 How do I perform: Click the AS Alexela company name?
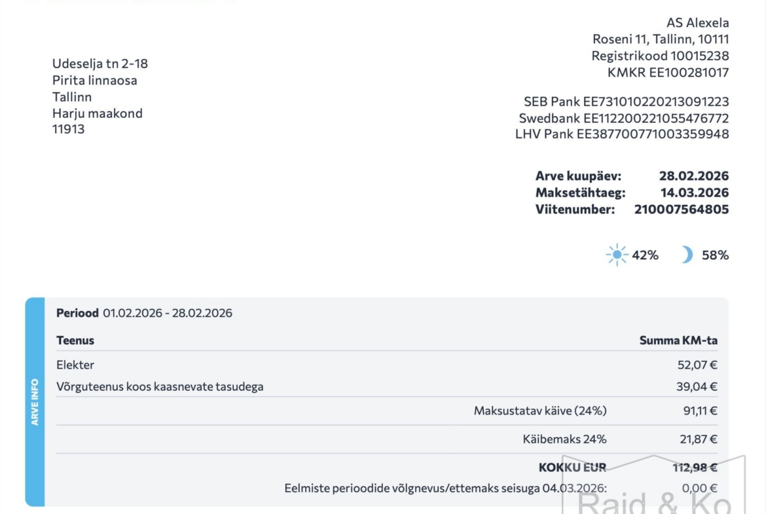pos(698,22)
